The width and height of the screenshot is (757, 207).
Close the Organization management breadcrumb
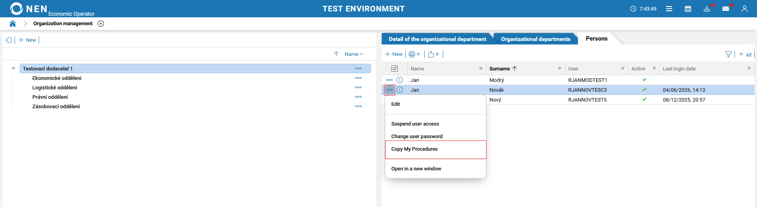[x=101, y=24]
